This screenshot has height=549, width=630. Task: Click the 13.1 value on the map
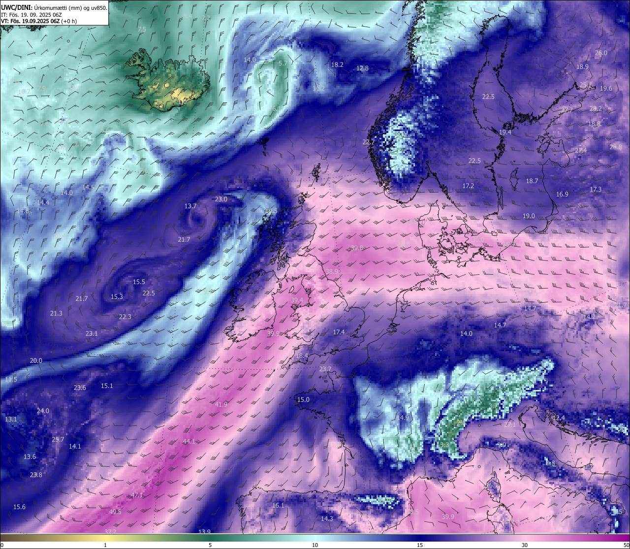[x=11, y=420]
